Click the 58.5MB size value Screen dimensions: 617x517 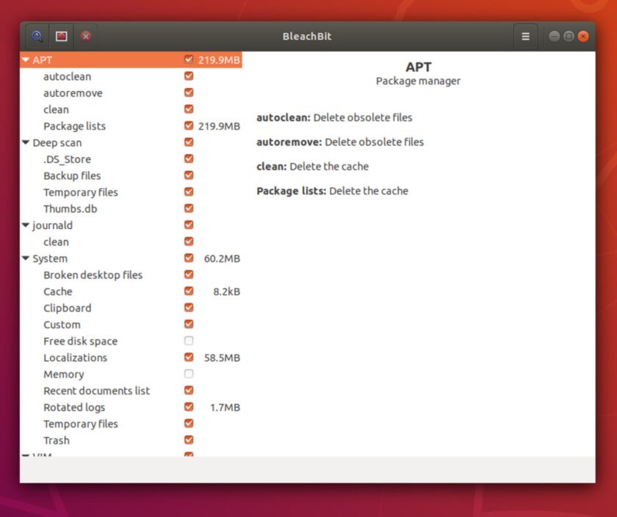coord(222,358)
